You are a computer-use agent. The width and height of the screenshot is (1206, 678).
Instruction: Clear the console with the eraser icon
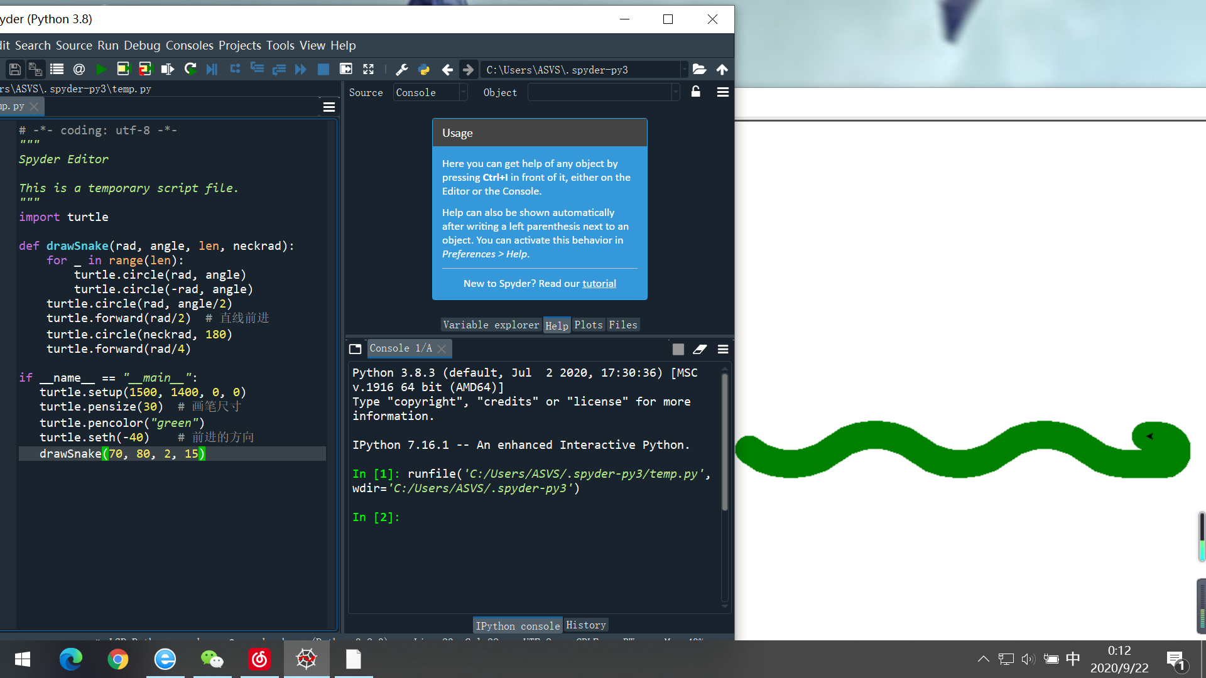click(700, 349)
